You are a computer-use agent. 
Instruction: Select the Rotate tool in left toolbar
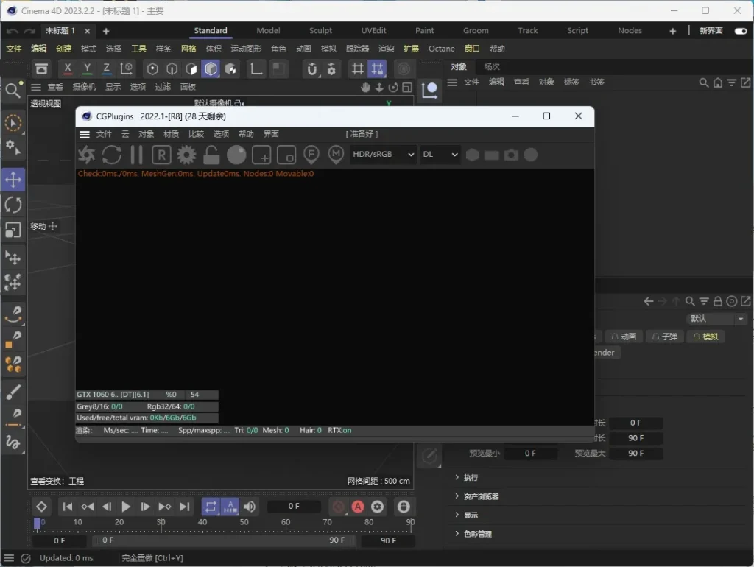pos(13,205)
